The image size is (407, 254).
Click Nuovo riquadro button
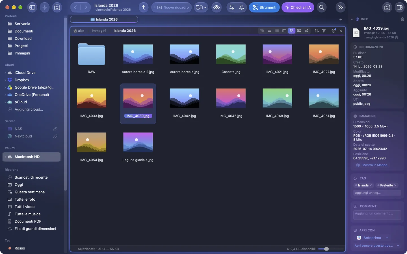pyautogui.click(x=172, y=7)
